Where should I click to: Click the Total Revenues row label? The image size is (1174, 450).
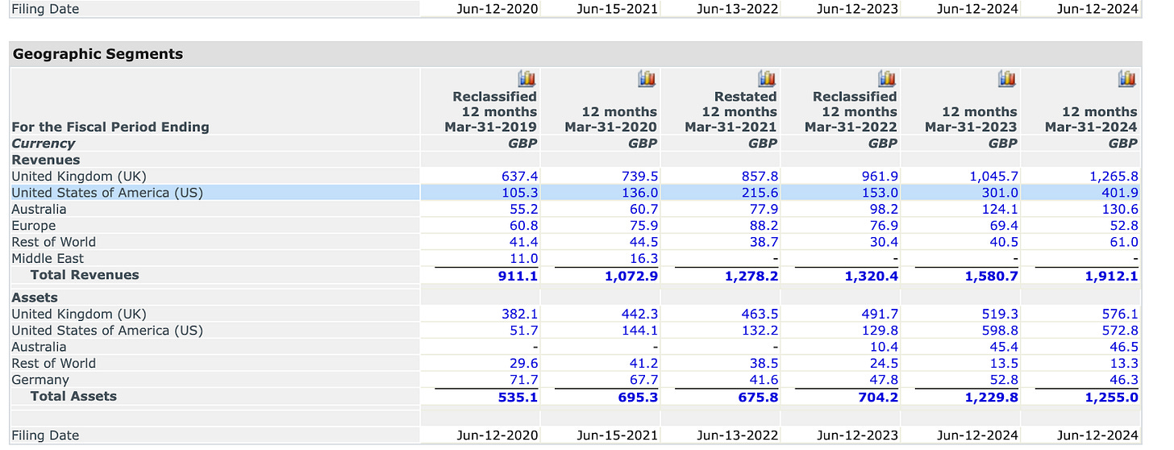point(85,275)
